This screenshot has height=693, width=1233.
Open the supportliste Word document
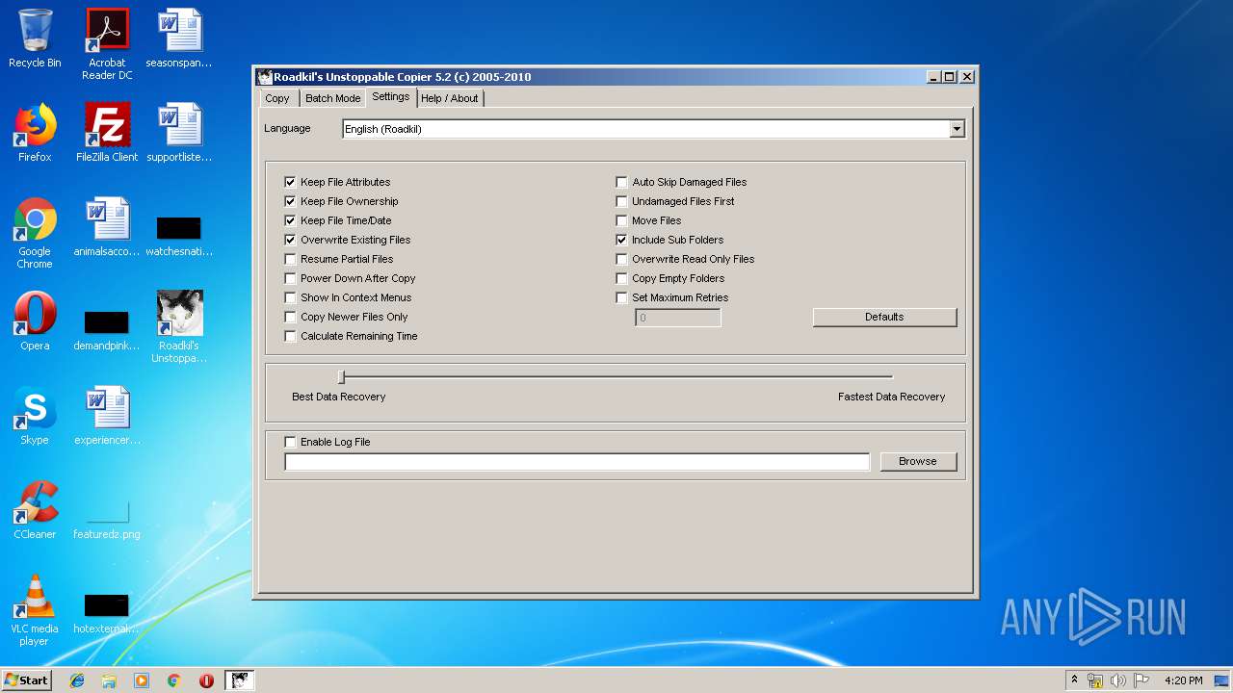pyautogui.click(x=179, y=133)
